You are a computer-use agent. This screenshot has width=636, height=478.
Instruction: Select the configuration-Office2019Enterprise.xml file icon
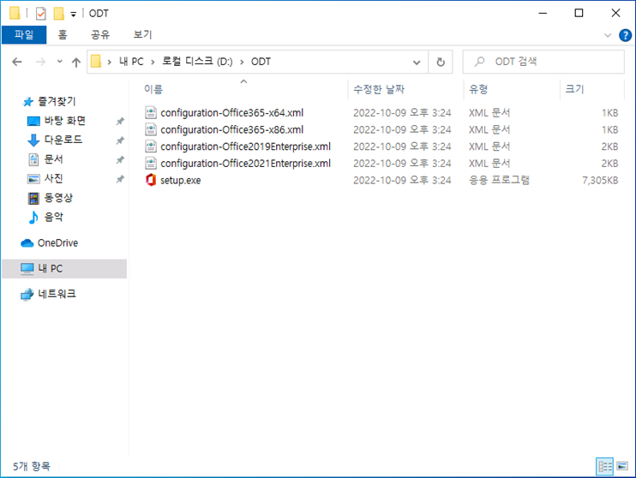(151, 146)
